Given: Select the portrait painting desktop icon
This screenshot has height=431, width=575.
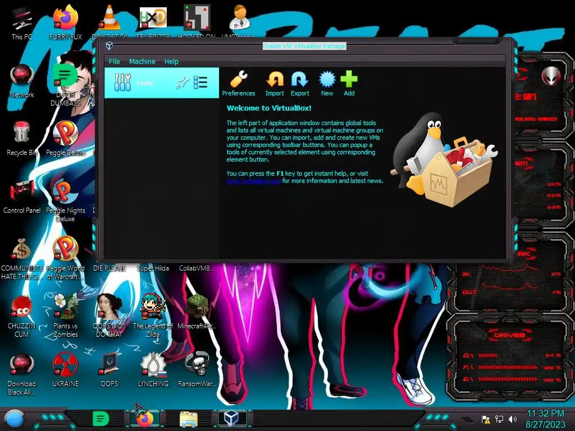Looking at the screenshot, I should pyautogui.click(x=109, y=306).
